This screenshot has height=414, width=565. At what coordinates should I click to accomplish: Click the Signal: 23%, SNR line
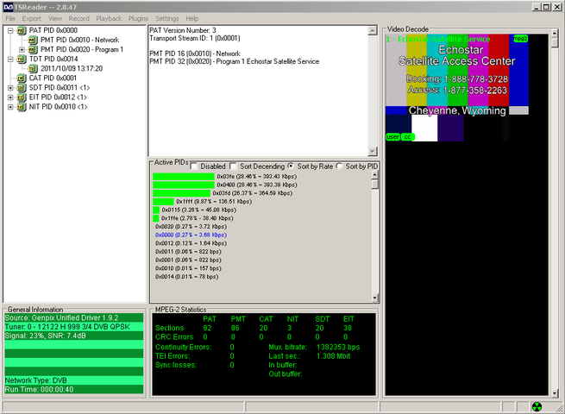click(x=74, y=336)
